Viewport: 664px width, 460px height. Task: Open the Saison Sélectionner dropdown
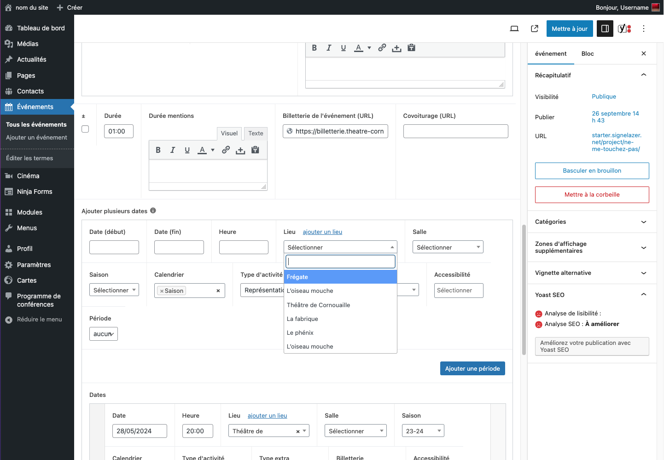[114, 290]
